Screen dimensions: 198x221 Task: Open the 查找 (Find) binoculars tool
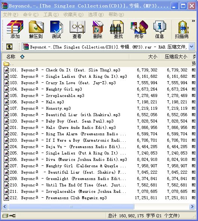pyautogui.click(x=118, y=30)
